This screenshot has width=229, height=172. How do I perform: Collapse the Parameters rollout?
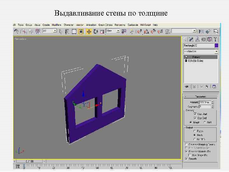pos(200,97)
